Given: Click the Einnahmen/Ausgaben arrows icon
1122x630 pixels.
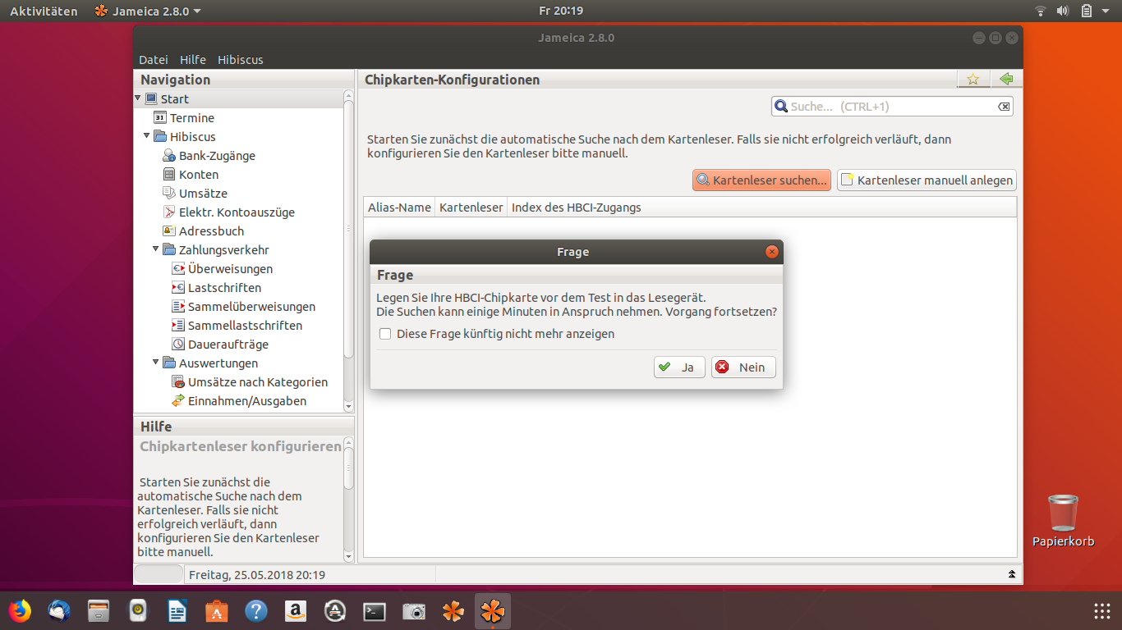Looking at the screenshot, I should pos(178,401).
